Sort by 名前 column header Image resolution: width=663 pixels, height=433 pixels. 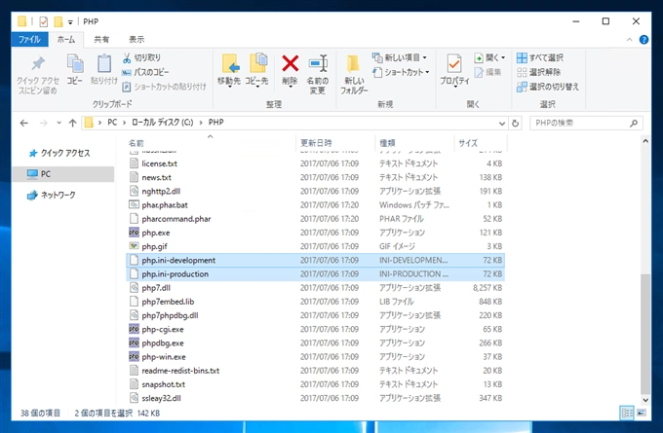[x=211, y=143]
